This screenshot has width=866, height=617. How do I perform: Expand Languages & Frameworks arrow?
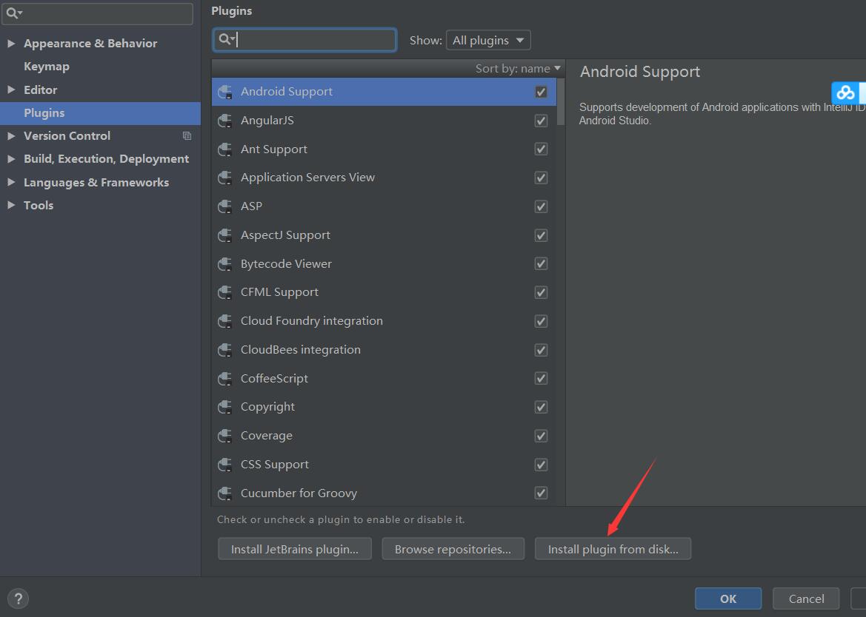pyautogui.click(x=11, y=182)
